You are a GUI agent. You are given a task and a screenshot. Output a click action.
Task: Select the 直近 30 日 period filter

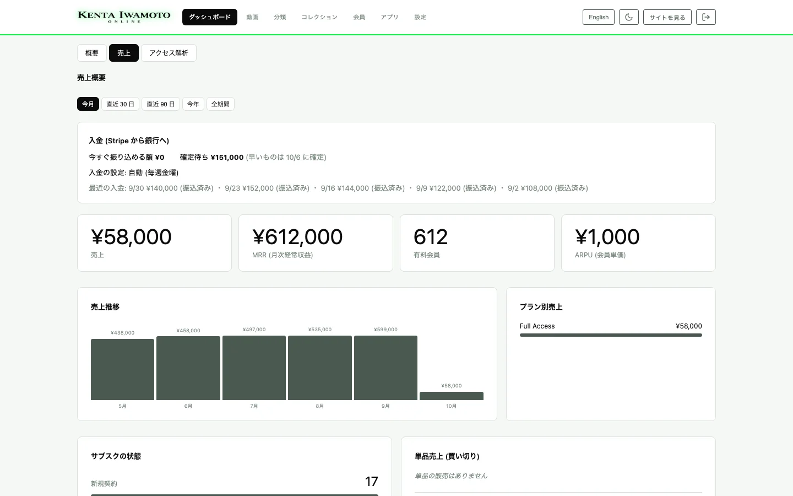coord(120,104)
